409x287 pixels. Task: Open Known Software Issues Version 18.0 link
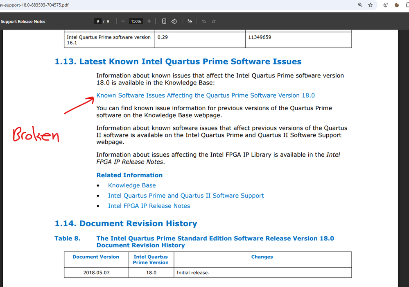coord(206,96)
